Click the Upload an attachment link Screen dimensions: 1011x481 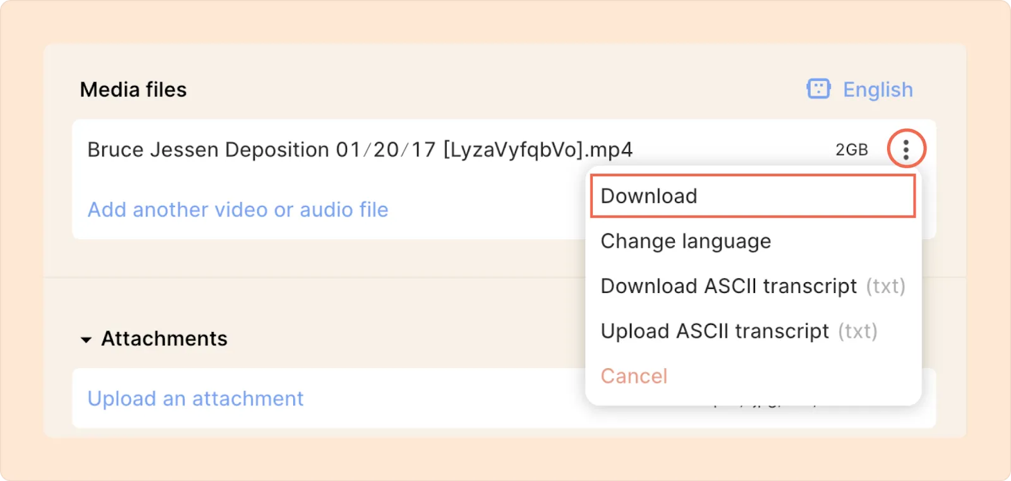click(x=195, y=399)
